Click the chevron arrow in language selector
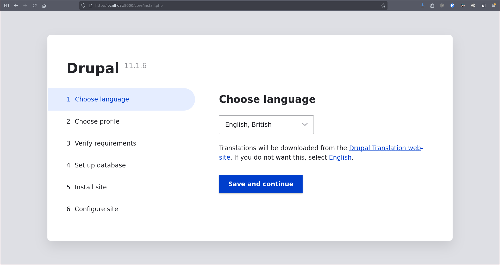The height and width of the screenshot is (265, 500). 305,125
